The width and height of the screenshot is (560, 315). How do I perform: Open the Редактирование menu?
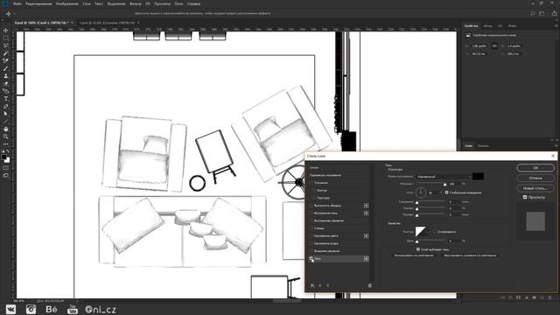pos(38,3)
